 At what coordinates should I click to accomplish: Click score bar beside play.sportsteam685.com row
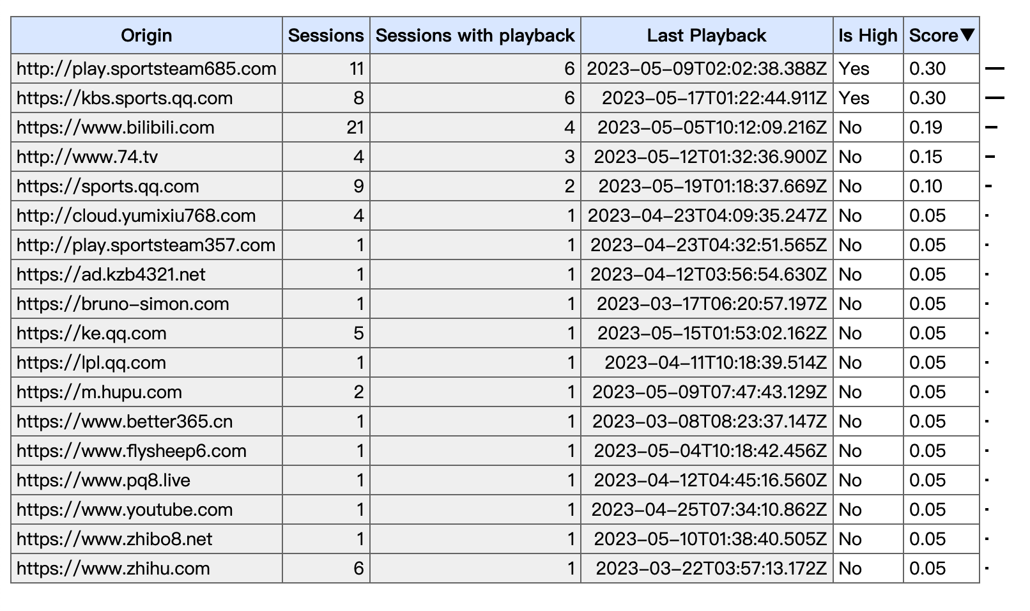pyautogui.click(x=995, y=69)
